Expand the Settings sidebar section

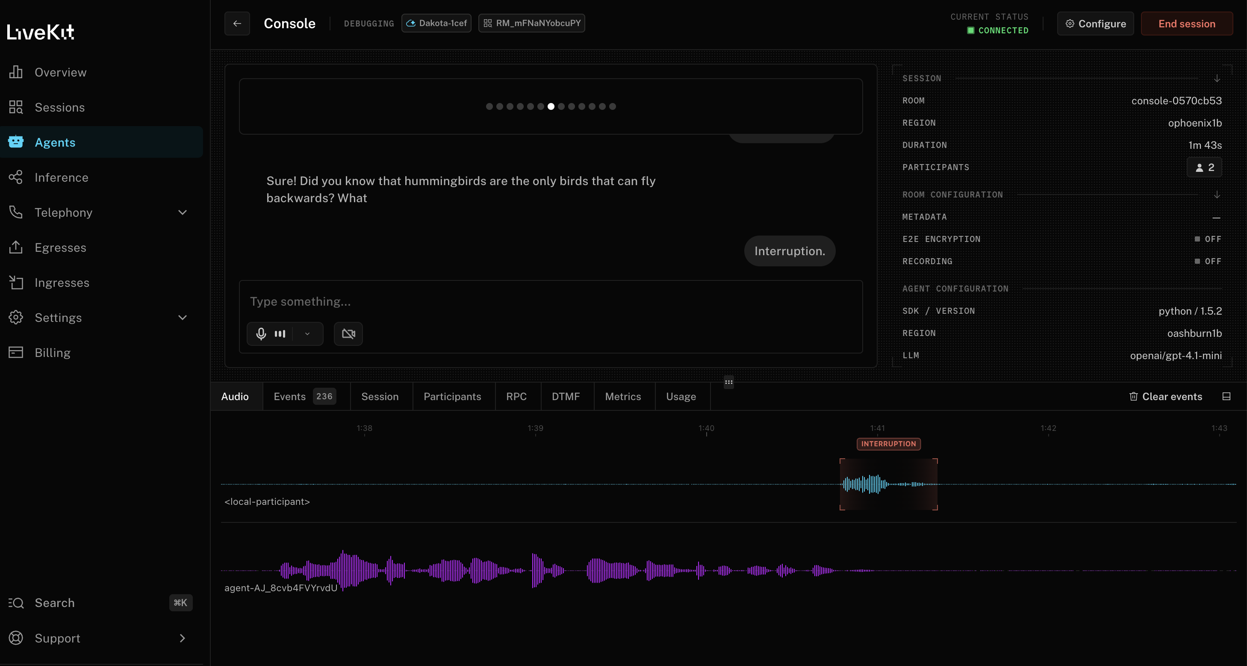tap(183, 318)
